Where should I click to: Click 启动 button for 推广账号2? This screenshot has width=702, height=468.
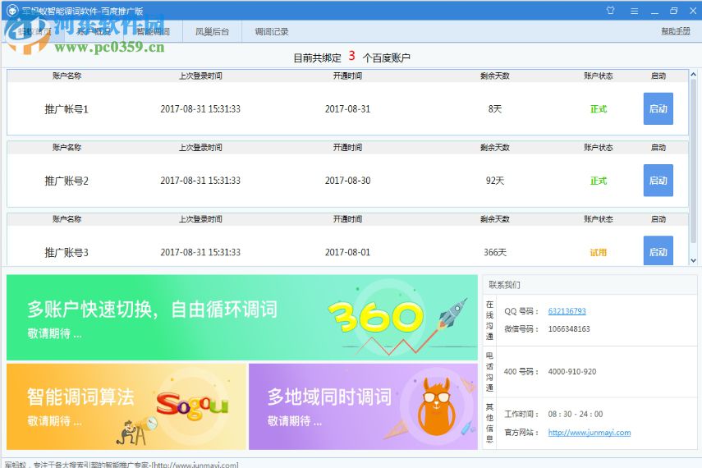pos(658,180)
